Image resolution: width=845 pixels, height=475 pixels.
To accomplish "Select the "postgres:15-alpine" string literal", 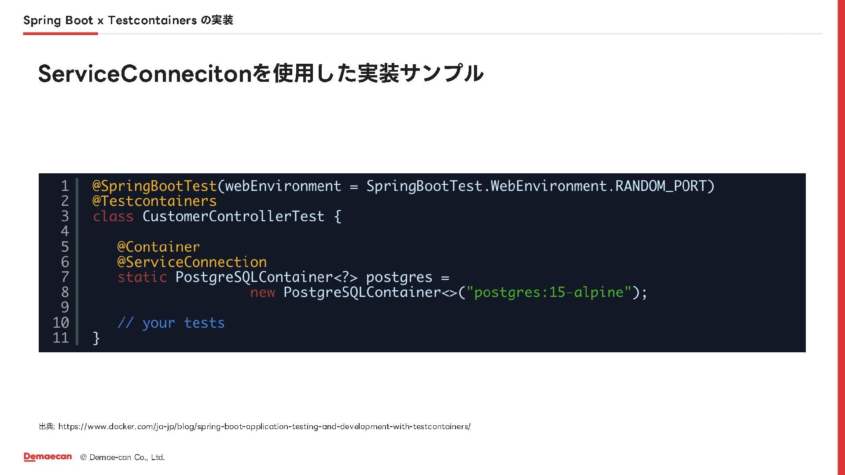I will point(549,292).
